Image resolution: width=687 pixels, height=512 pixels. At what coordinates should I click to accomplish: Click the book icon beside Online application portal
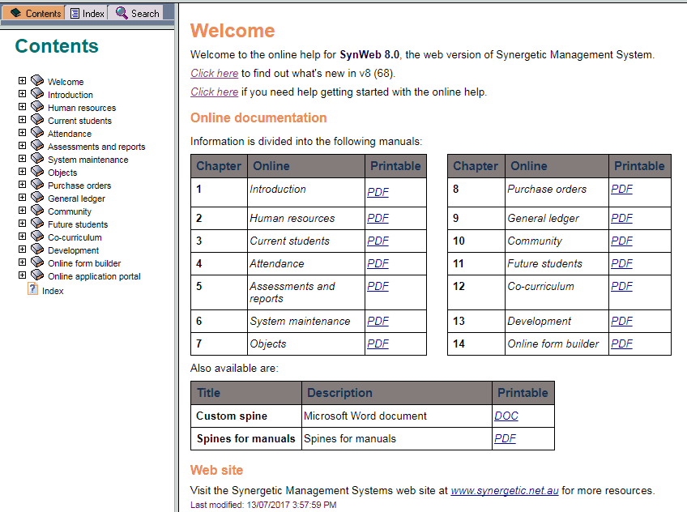[x=37, y=275]
